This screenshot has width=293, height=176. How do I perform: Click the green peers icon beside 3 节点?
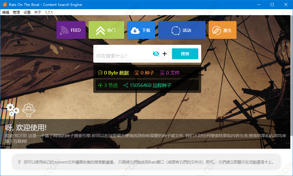click(x=100, y=85)
